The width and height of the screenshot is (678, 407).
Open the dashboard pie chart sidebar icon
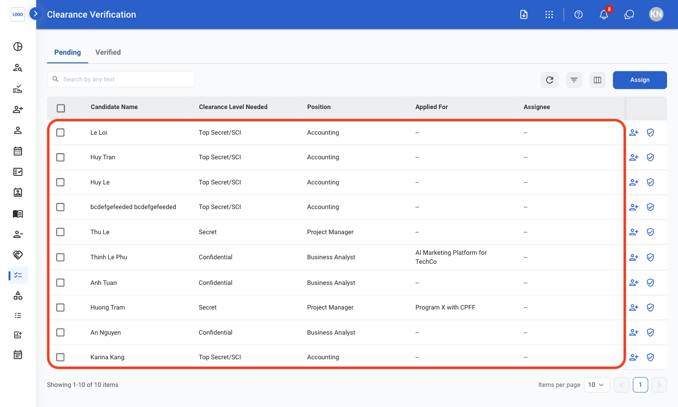[x=18, y=47]
